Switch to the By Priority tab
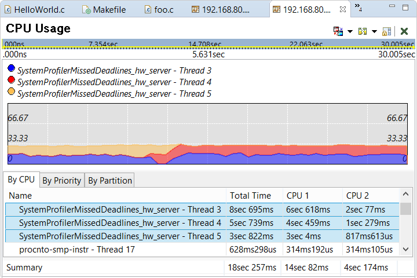 click(61, 181)
